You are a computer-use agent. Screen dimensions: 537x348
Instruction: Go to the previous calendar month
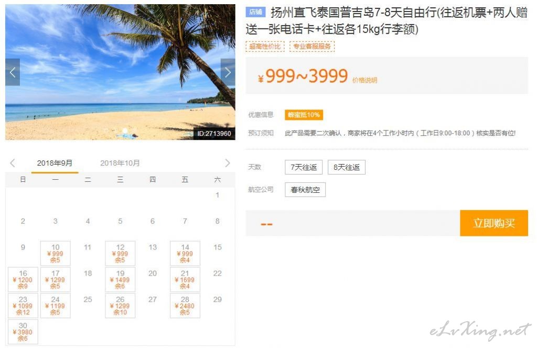pyautogui.click(x=13, y=163)
